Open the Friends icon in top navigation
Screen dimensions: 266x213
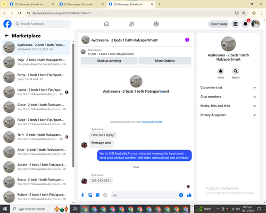pos(131,24)
